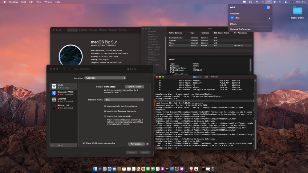Open Finder from the Dock
Screen dimensions: 308x173
[95, 169]
